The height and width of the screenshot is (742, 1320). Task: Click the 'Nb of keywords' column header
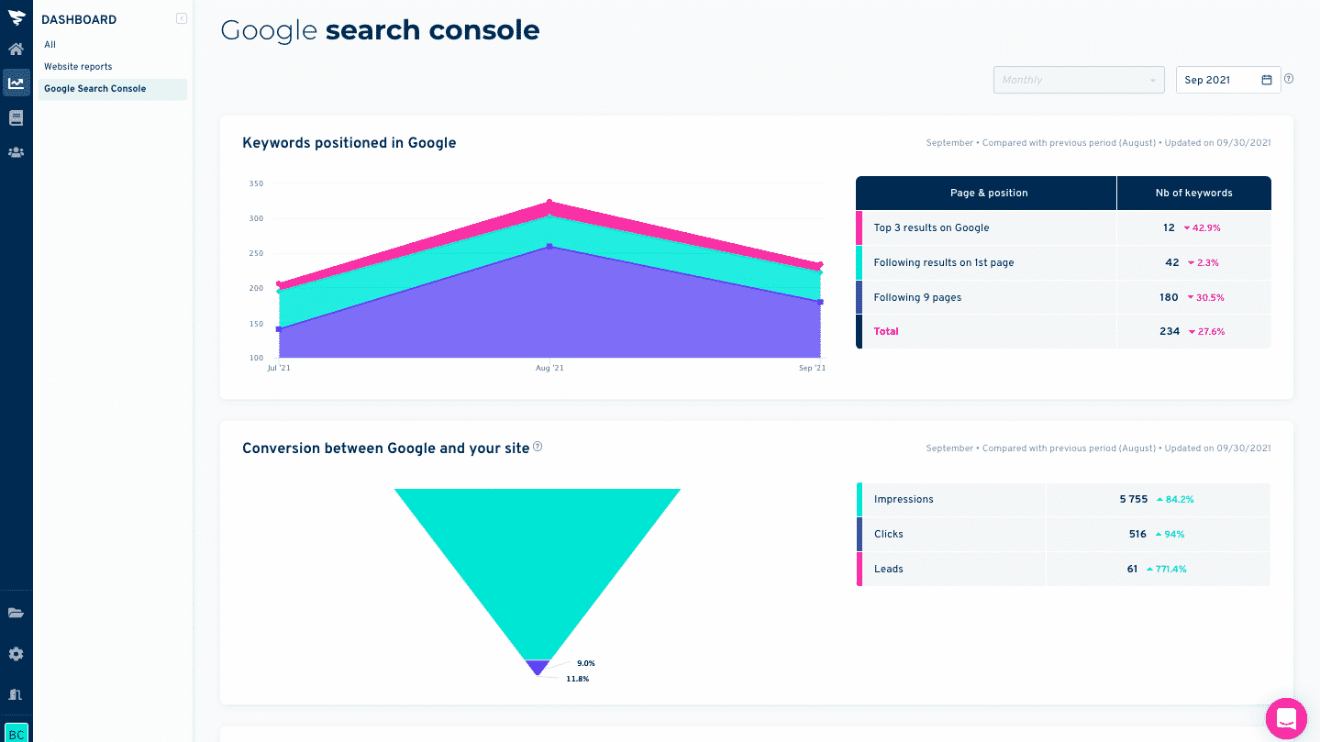click(x=1193, y=194)
